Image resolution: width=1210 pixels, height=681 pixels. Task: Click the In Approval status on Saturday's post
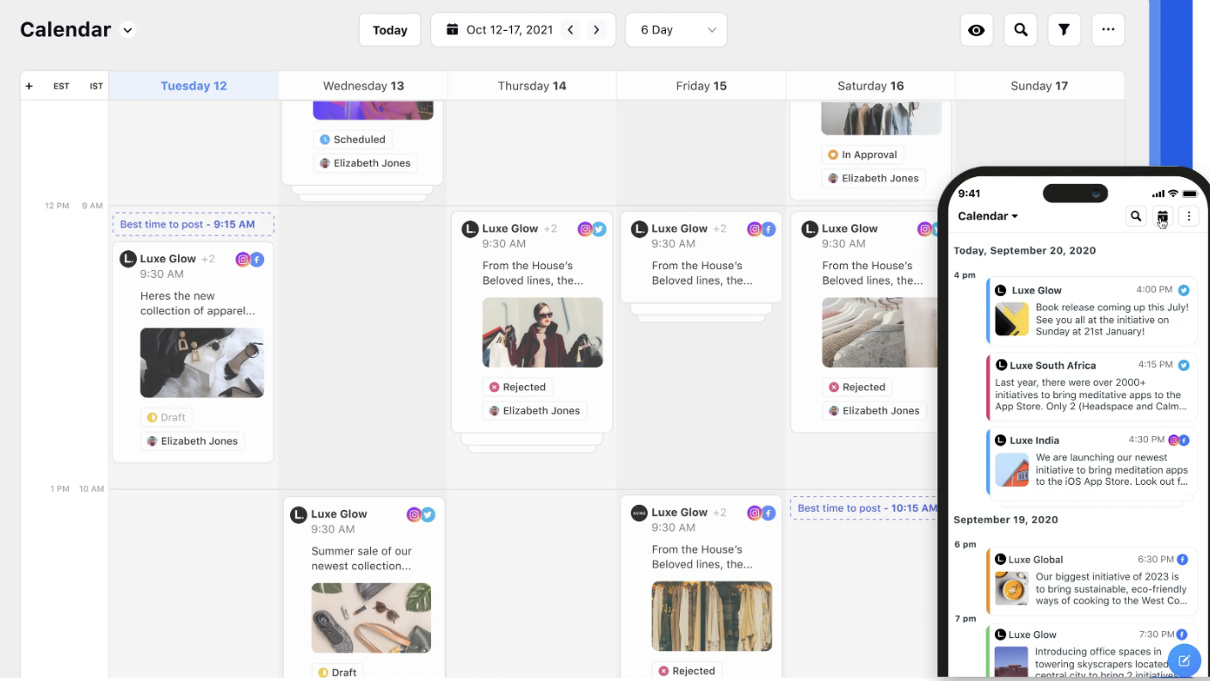[862, 155]
